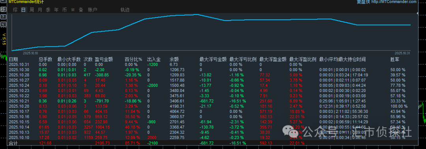
Task: Open the 月 (monthly) tab
Action: pos(40,10)
